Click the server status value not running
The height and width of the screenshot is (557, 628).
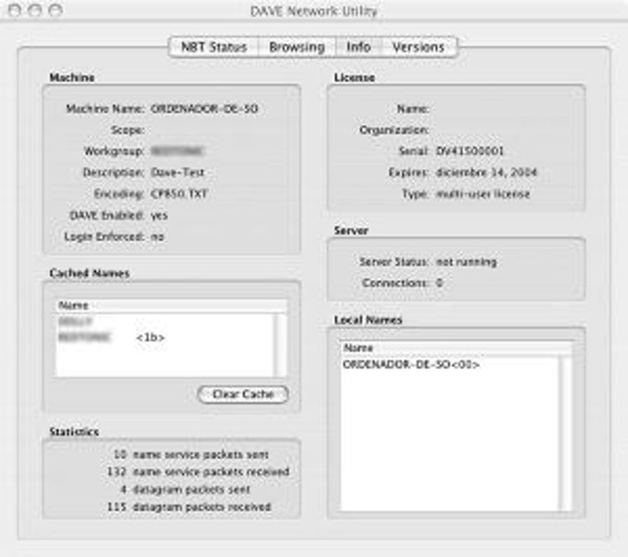(466, 262)
